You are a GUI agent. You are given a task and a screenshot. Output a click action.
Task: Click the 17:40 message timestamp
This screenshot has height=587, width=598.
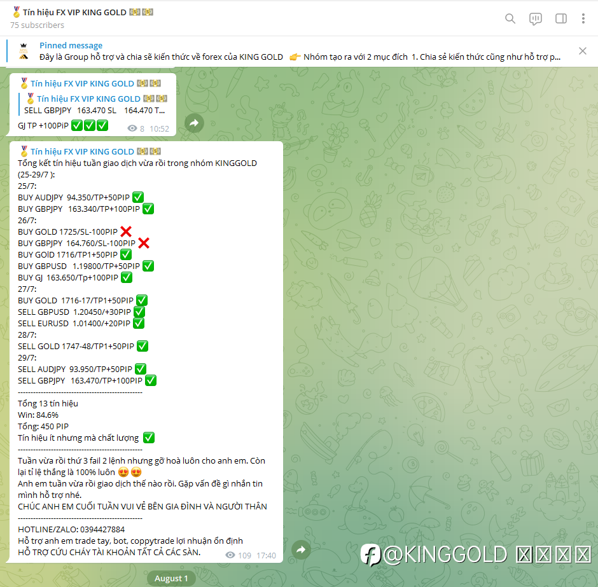pyautogui.click(x=266, y=555)
